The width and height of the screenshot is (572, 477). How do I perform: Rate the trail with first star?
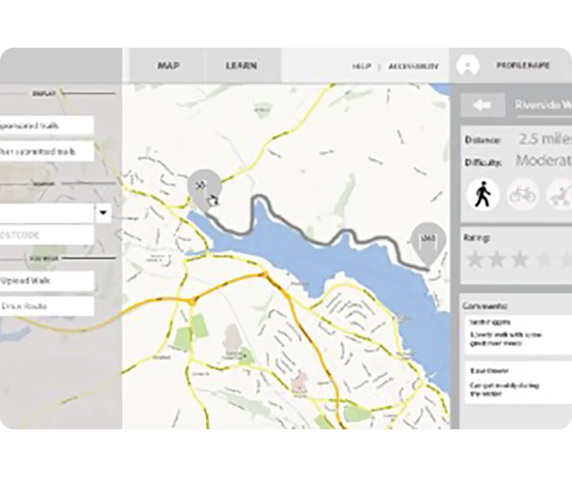click(x=474, y=259)
